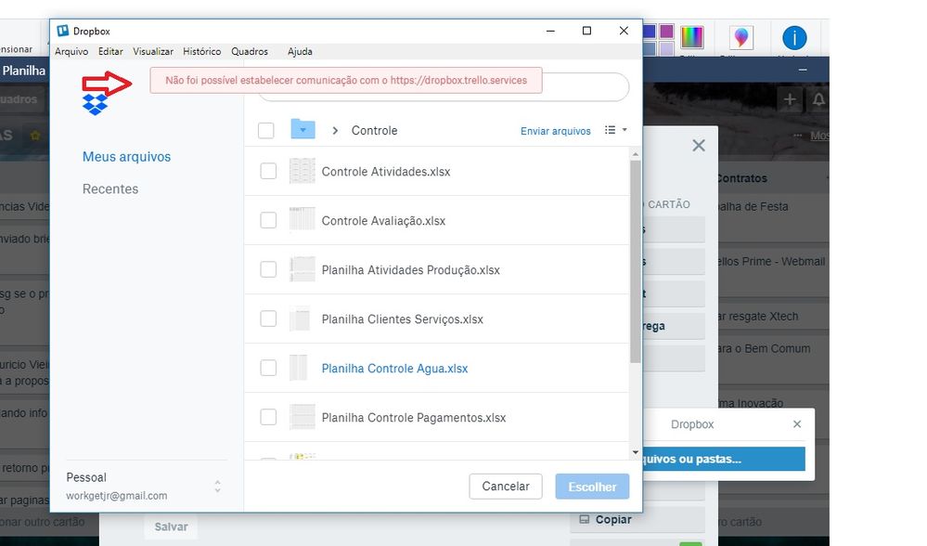This screenshot has height=546, width=927.
Task: Click the Controle folder icon
Action: (x=303, y=130)
